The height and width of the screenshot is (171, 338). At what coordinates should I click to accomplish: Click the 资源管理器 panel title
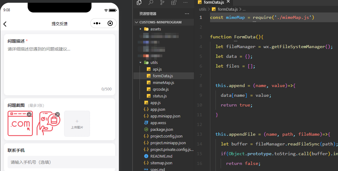click(x=148, y=14)
